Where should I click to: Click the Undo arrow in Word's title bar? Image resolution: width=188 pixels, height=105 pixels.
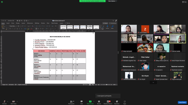click(x=21, y=21)
